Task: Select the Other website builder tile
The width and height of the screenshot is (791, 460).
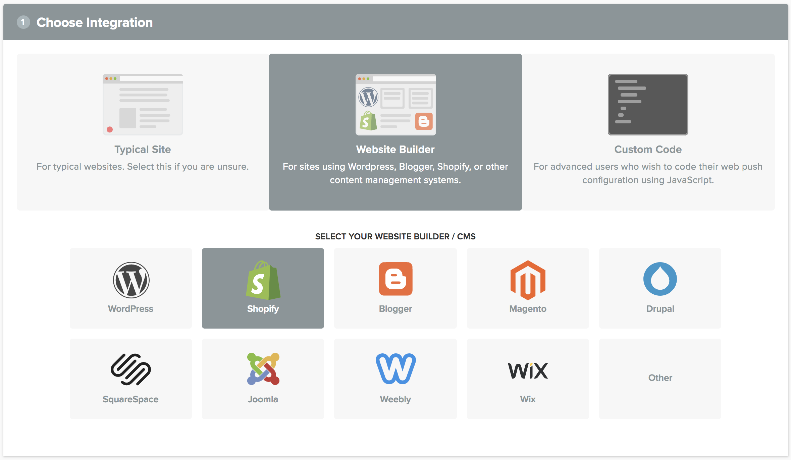Action: pos(660,378)
